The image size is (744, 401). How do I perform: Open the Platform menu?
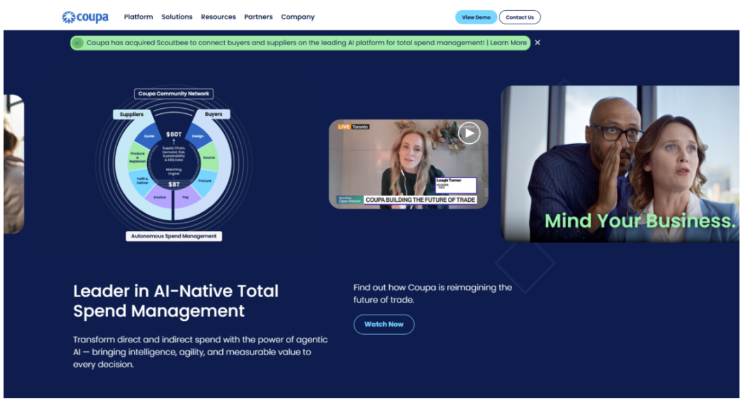[x=138, y=17]
